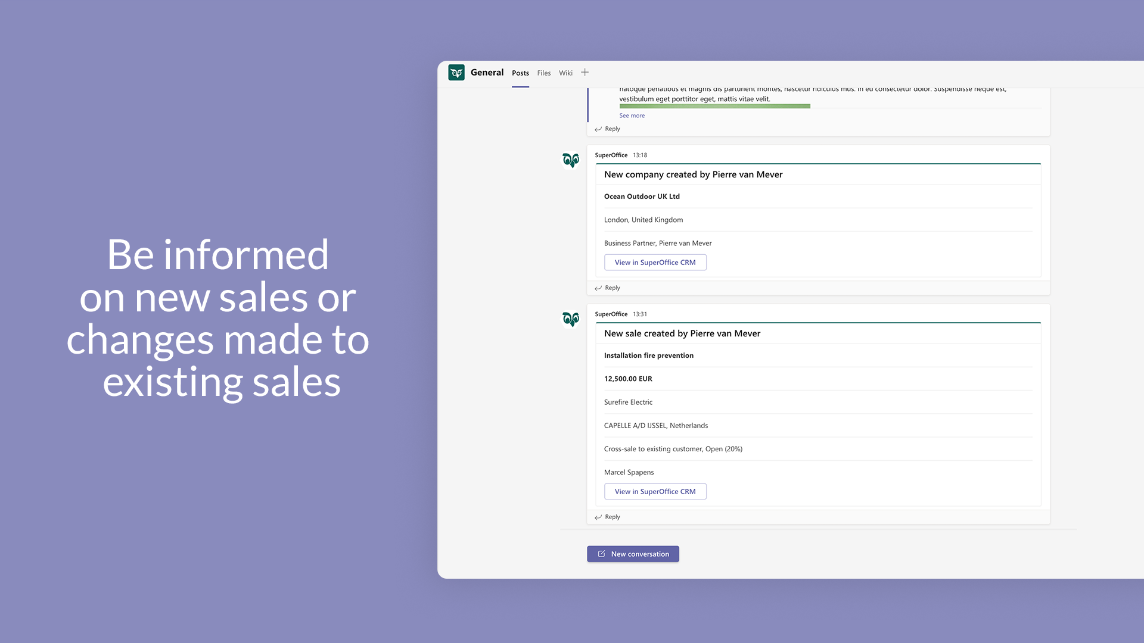Click the reply arrow icon under first post

click(598, 128)
